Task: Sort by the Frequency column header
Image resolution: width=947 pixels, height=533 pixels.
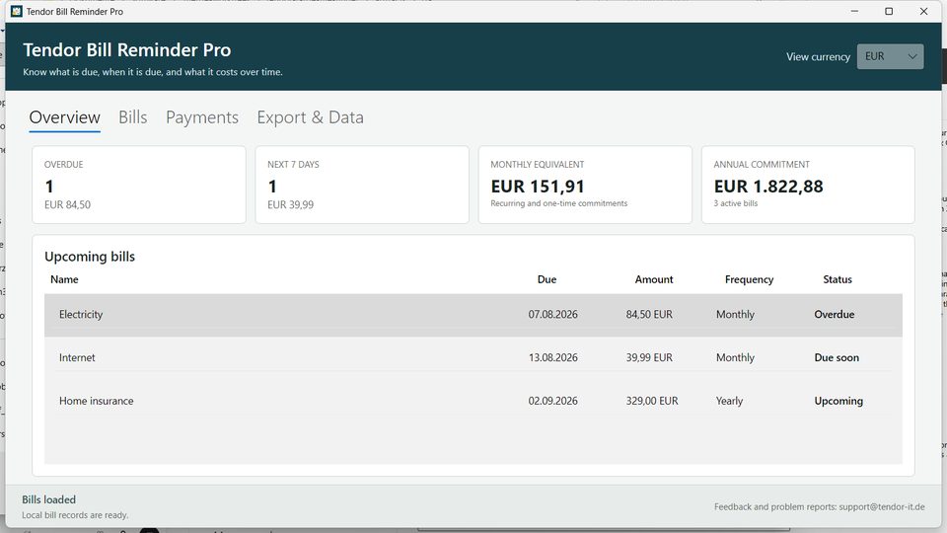Action: point(749,279)
